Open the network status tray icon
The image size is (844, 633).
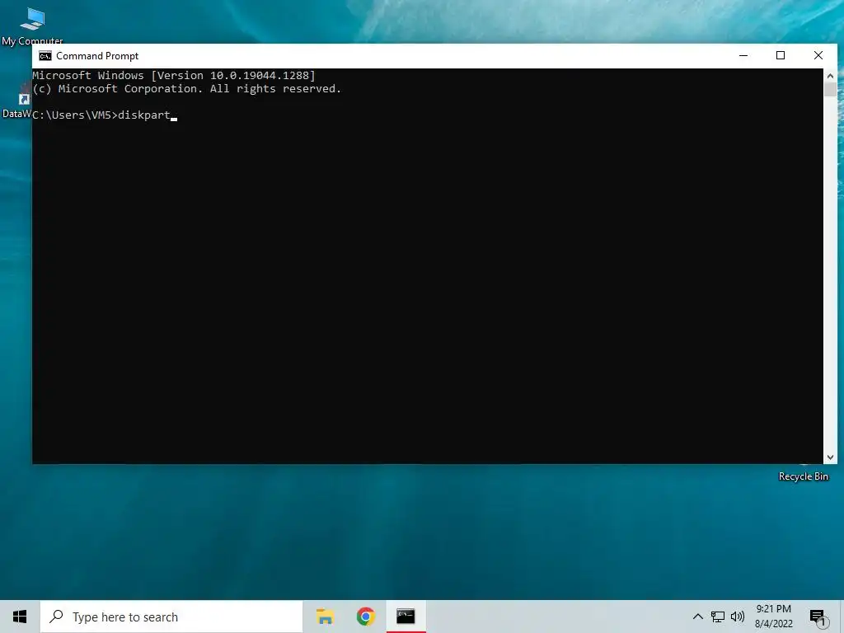pos(718,617)
